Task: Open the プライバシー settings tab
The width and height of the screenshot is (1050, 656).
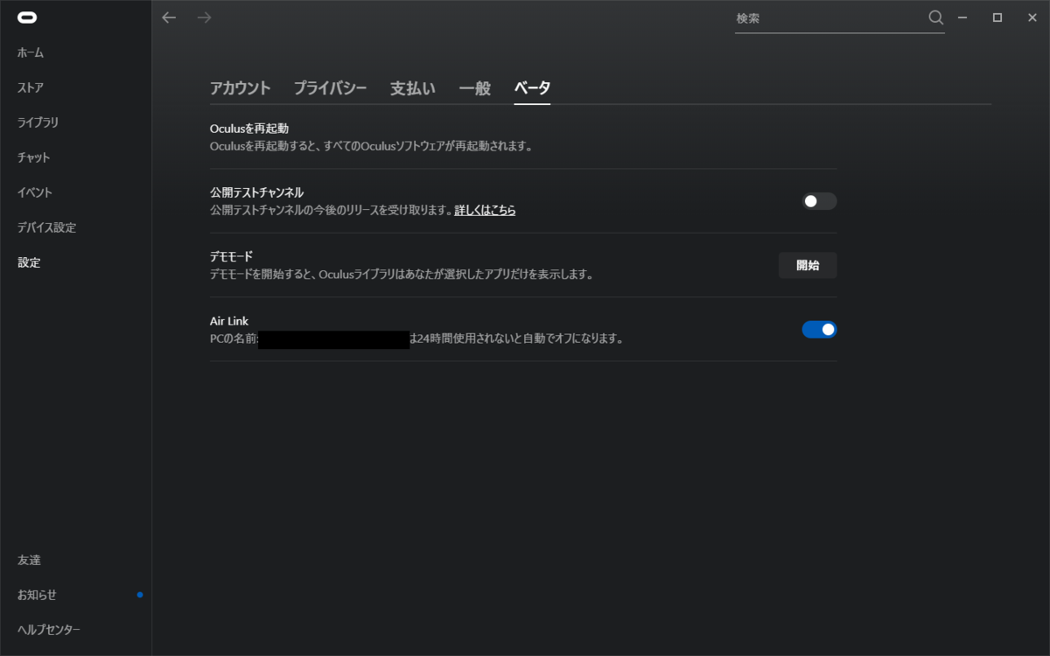Action: point(331,87)
